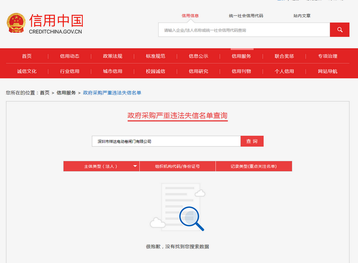Click 首页 breadcrumb link
Viewport: 358px width, 263px height.
pos(45,93)
